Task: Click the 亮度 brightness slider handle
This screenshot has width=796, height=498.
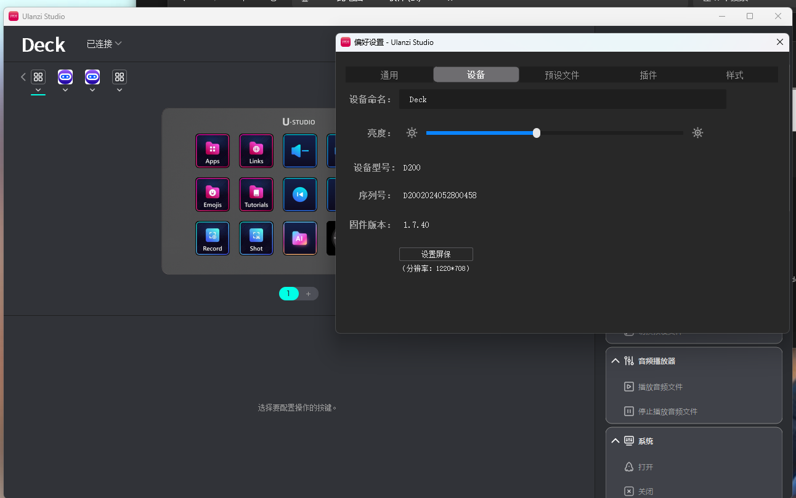Action: [537, 133]
